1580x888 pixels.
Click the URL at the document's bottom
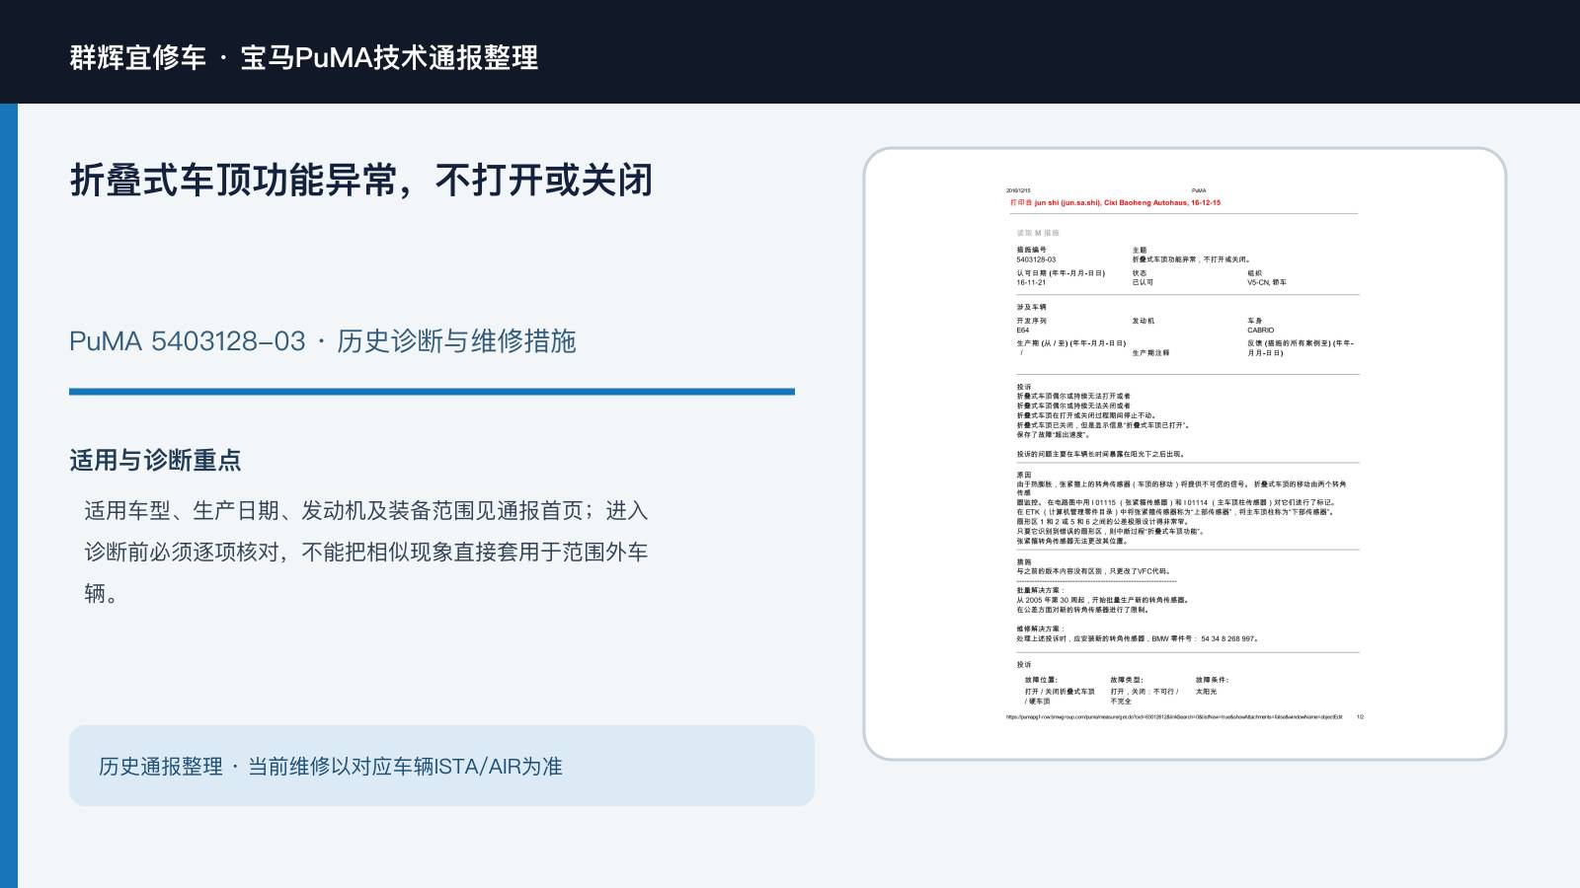click(x=1174, y=717)
